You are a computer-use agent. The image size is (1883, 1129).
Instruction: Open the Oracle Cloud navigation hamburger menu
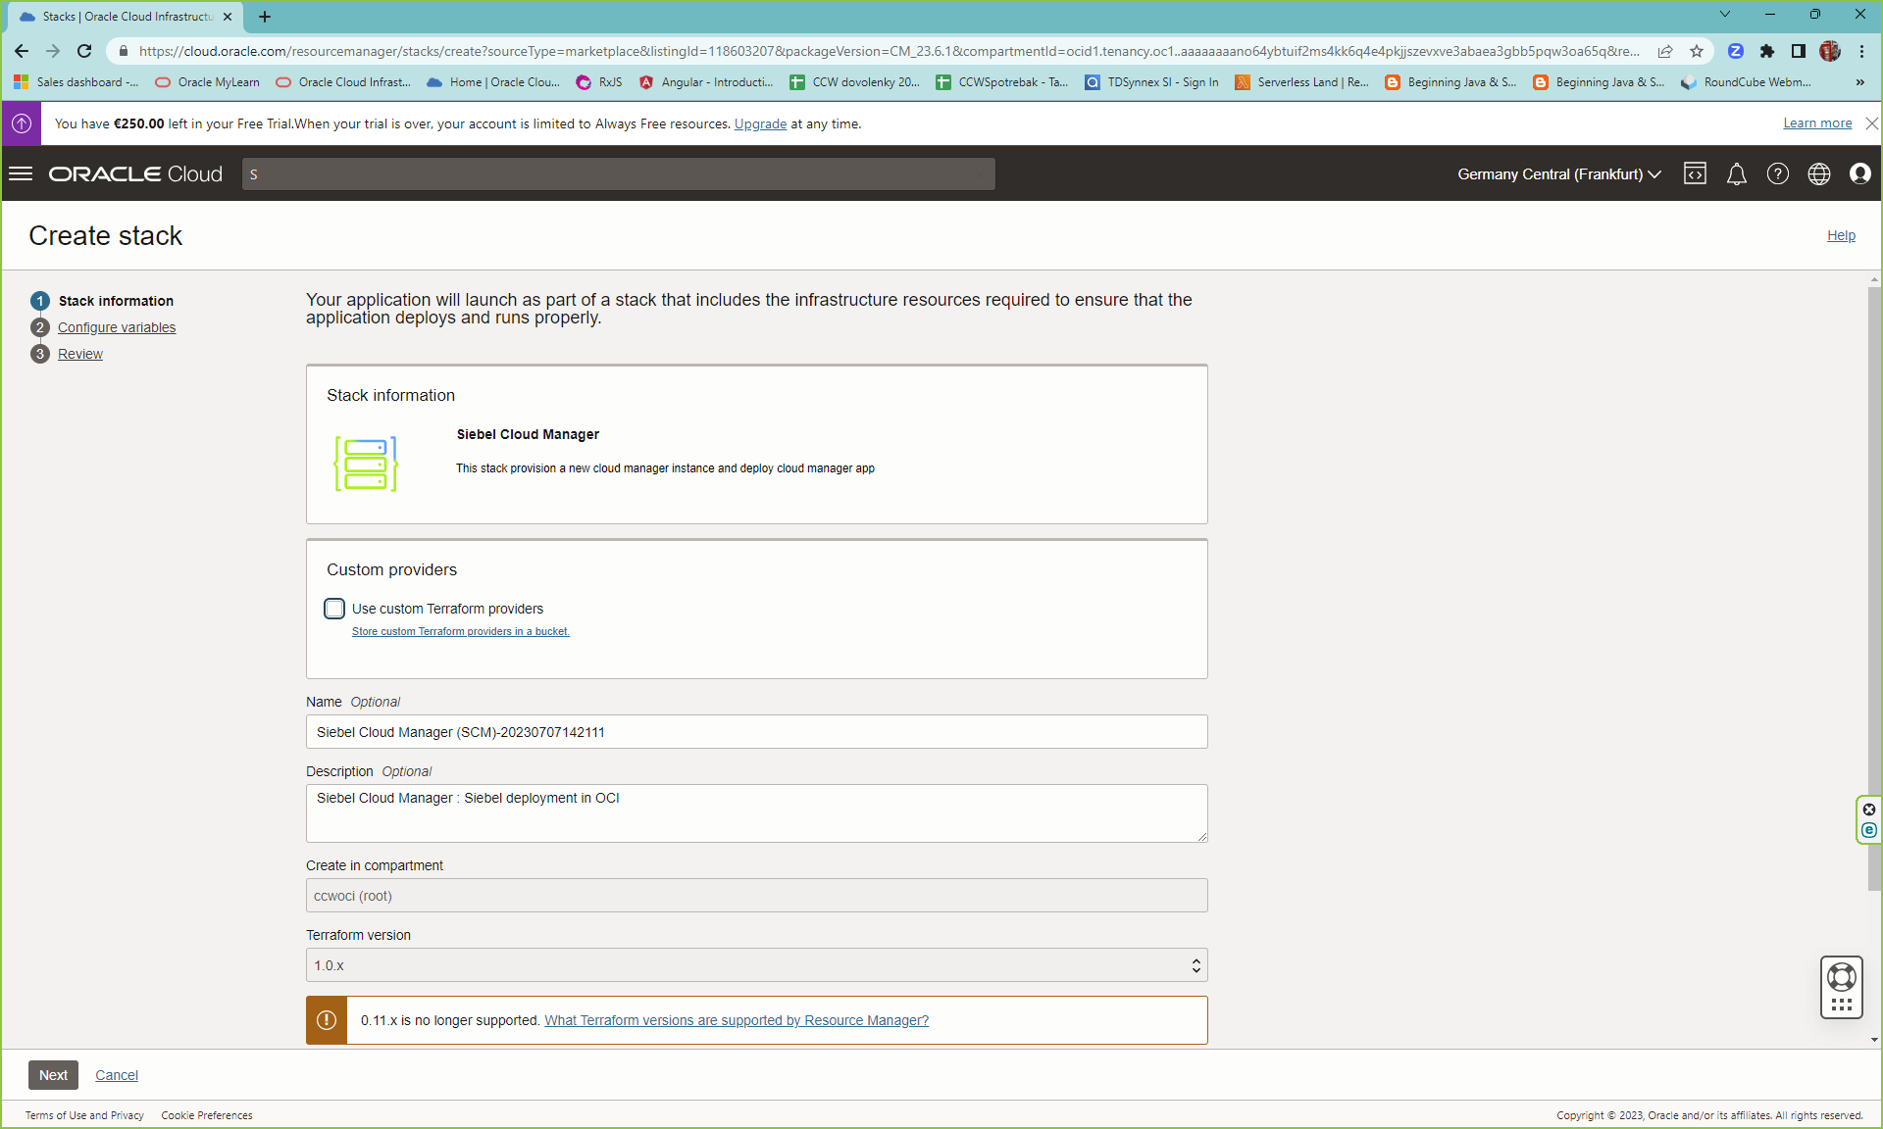click(21, 173)
